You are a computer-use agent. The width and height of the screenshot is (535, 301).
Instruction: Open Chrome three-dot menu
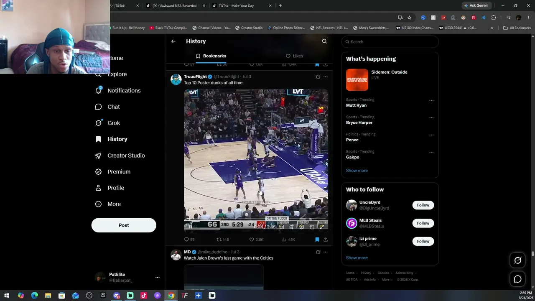(x=529, y=18)
